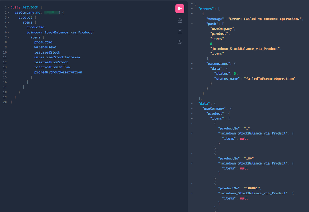
Task: Click the operation name getStock
Action: pyautogui.click(x=30, y=7)
